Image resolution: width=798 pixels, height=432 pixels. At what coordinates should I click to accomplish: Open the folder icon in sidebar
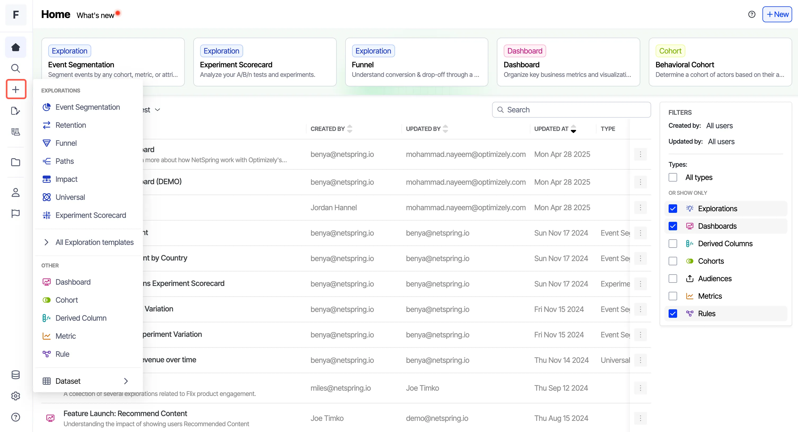pyautogui.click(x=15, y=162)
